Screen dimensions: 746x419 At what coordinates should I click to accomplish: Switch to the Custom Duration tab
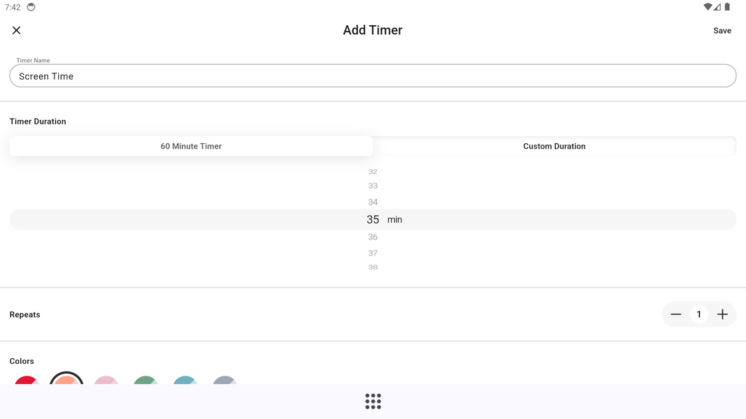tap(554, 147)
